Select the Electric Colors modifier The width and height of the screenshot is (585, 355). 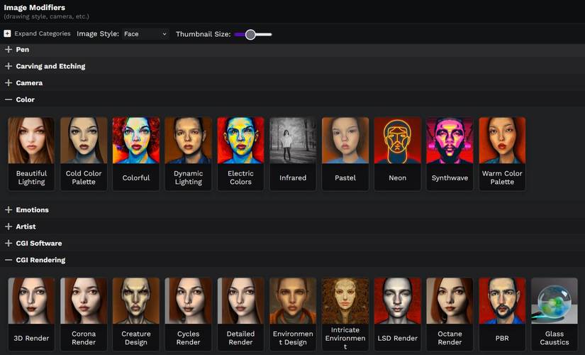point(240,153)
